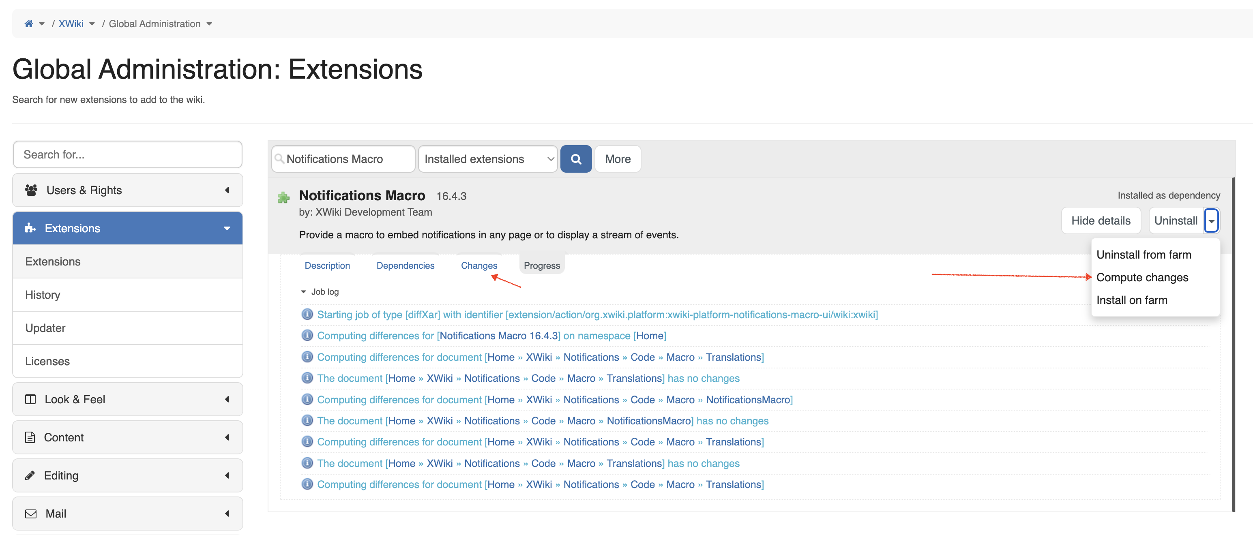This screenshot has height=535, width=1253.
Task: Switch to the Progress tab
Action: point(542,265)
